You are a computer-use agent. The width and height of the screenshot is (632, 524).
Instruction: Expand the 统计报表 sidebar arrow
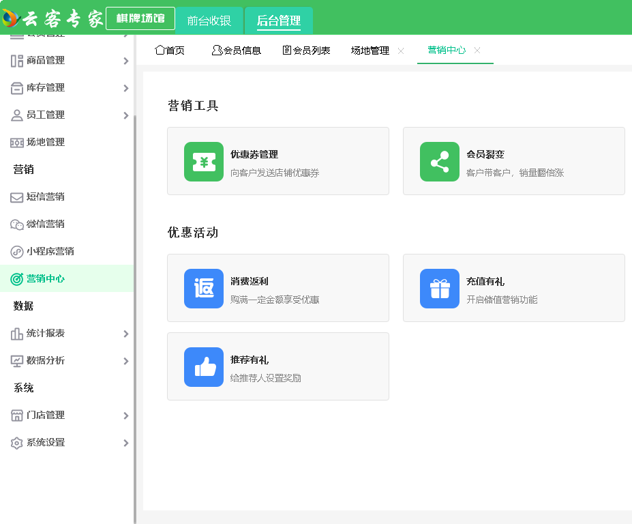(x=125, y=334)
